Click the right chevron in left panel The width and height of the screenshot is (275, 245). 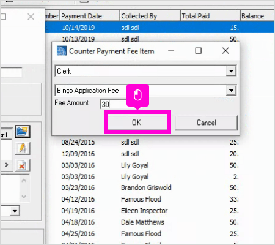point(7,165)
